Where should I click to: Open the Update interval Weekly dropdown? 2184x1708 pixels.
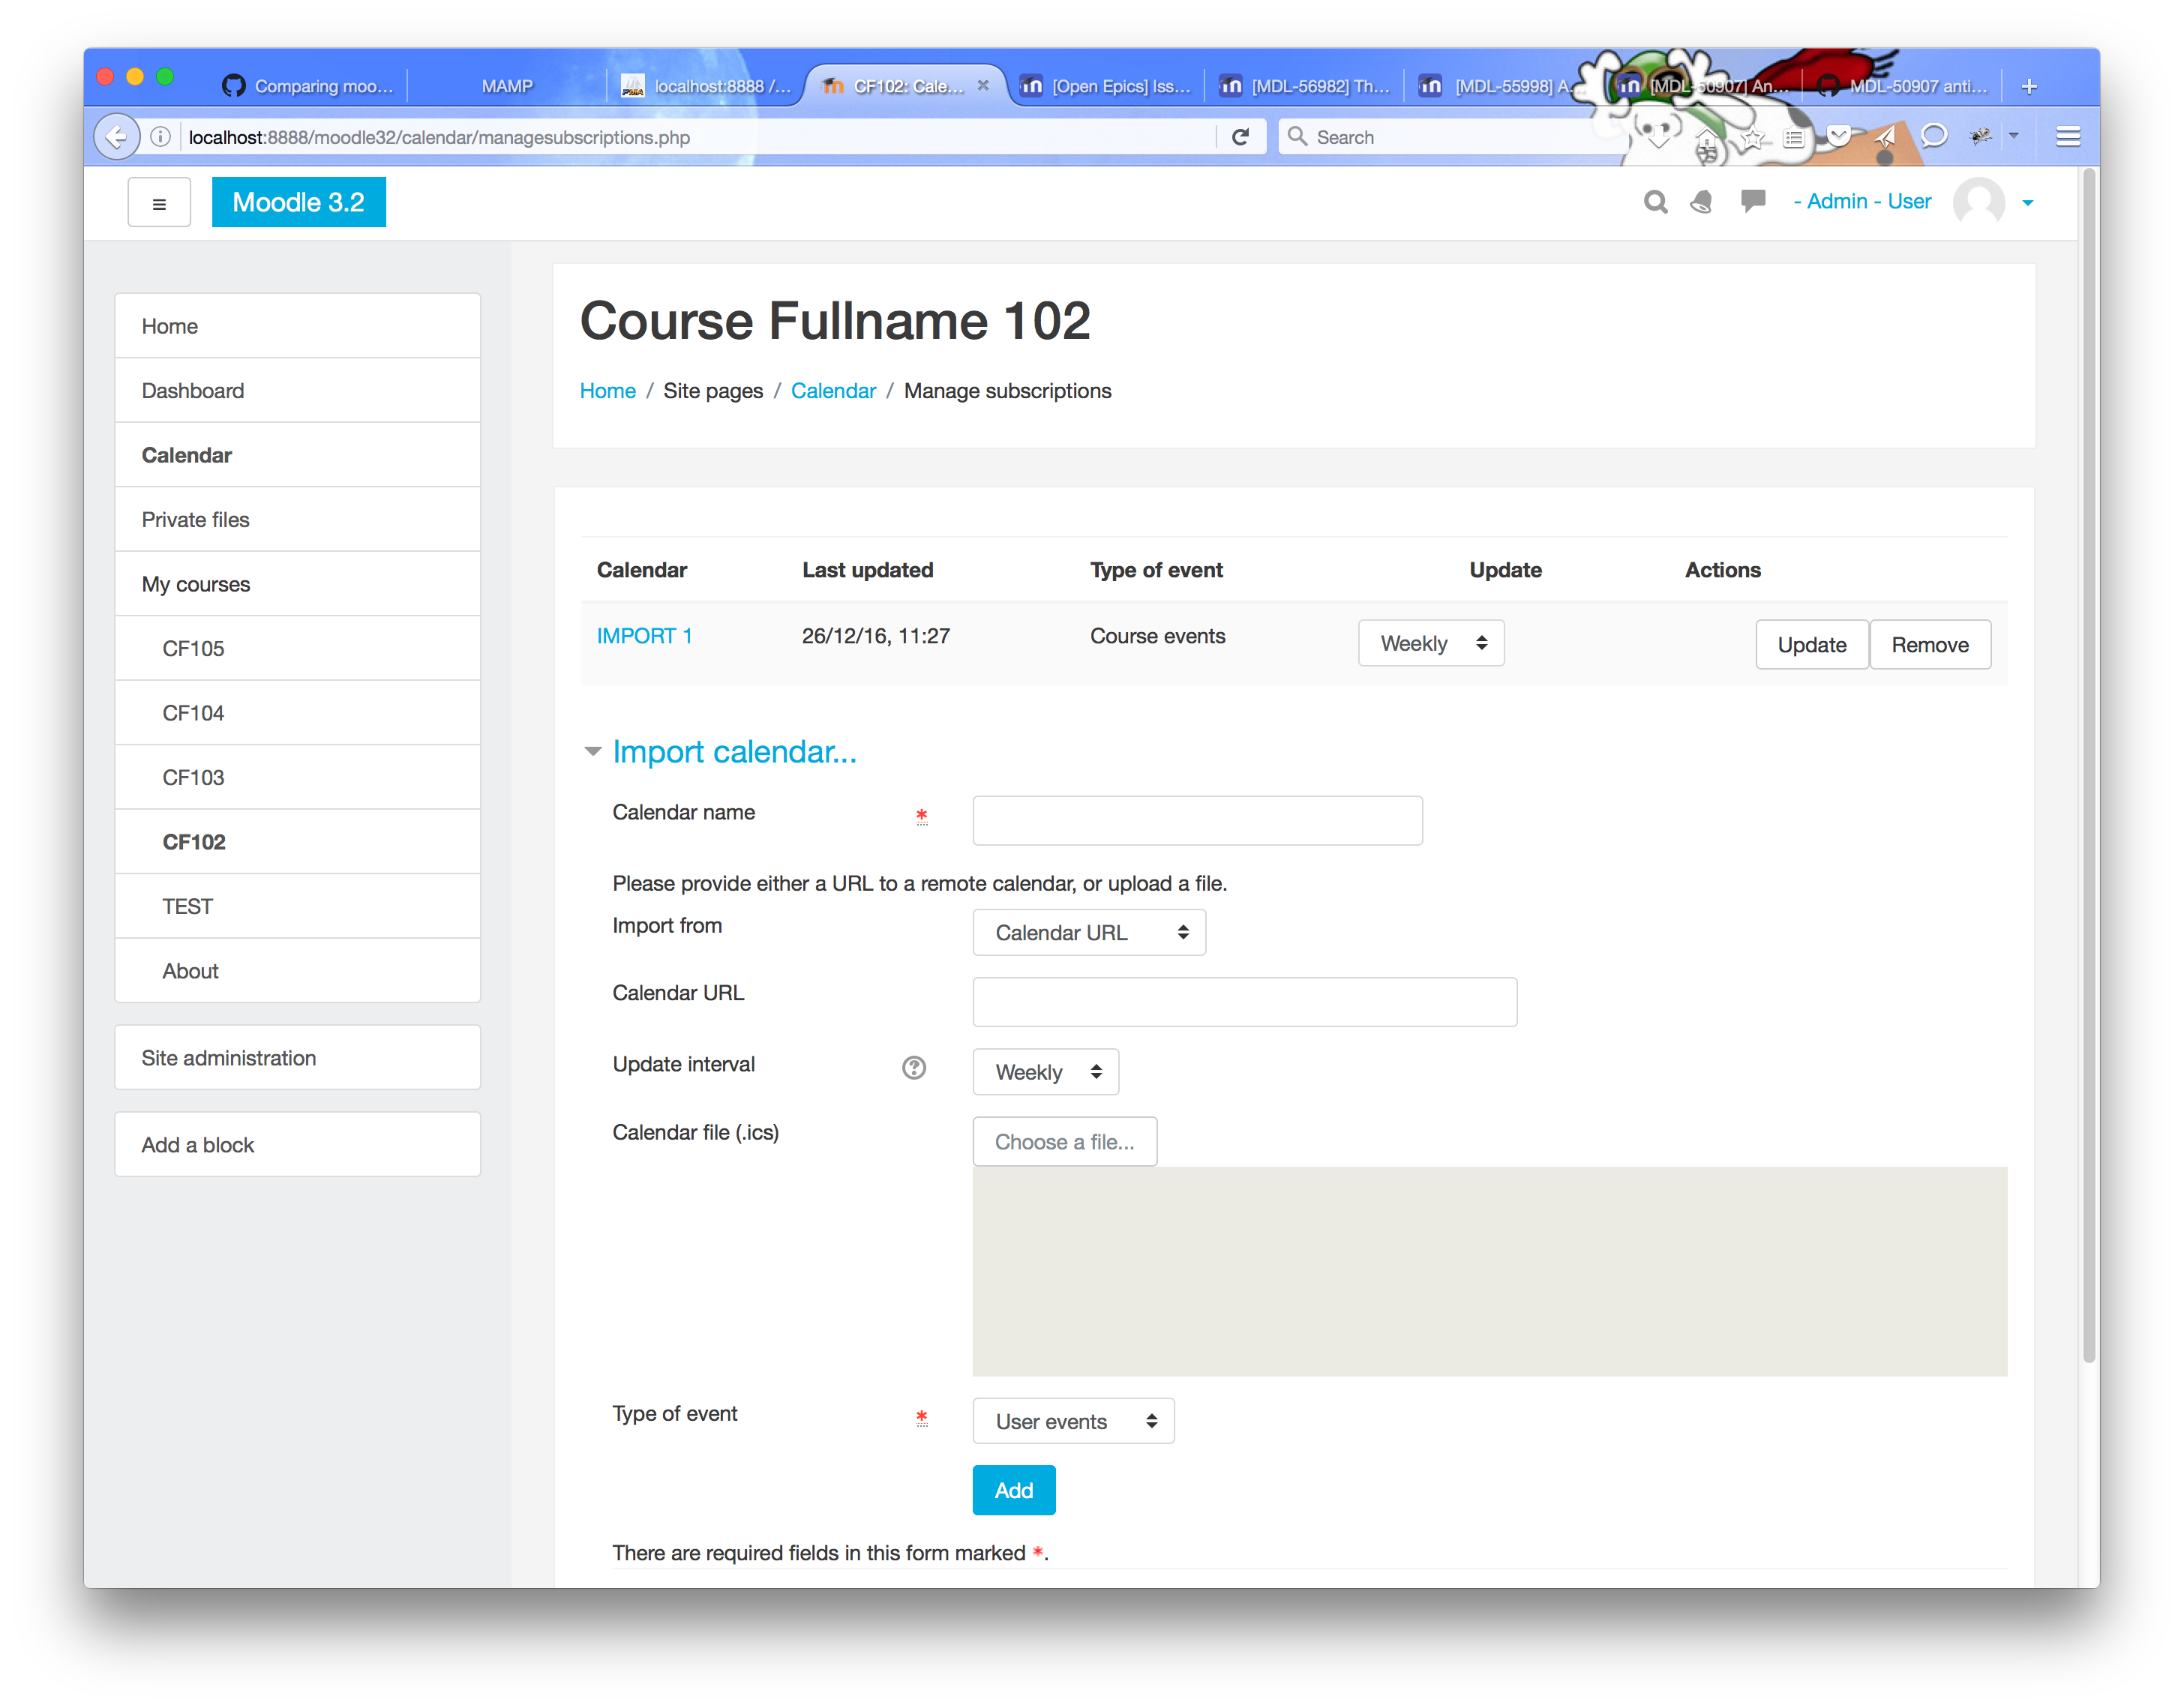coord(1045,1072)
